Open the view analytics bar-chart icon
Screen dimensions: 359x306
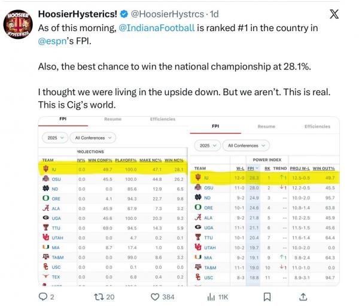(x=211, y=296)
